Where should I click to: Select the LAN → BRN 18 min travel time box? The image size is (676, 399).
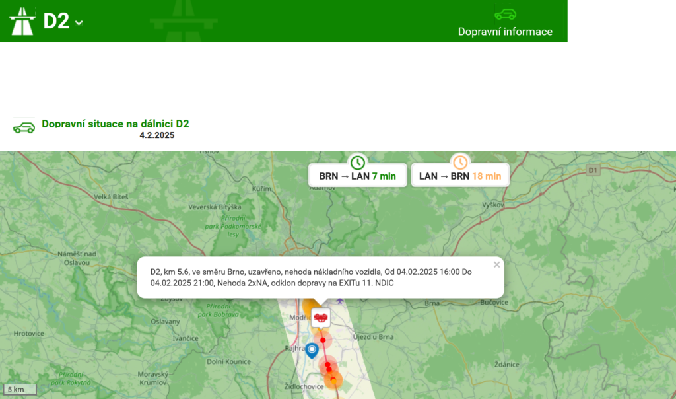point(460,176)
